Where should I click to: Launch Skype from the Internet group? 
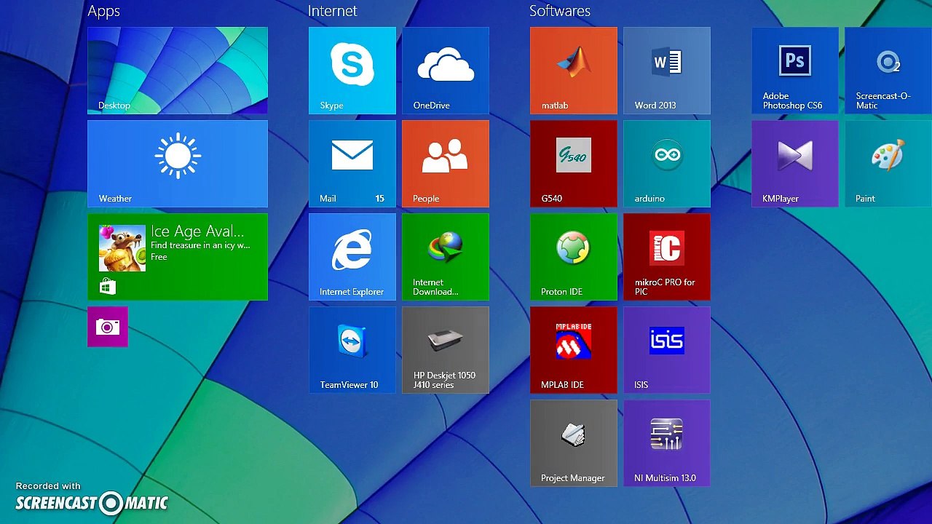pos(352,71)
